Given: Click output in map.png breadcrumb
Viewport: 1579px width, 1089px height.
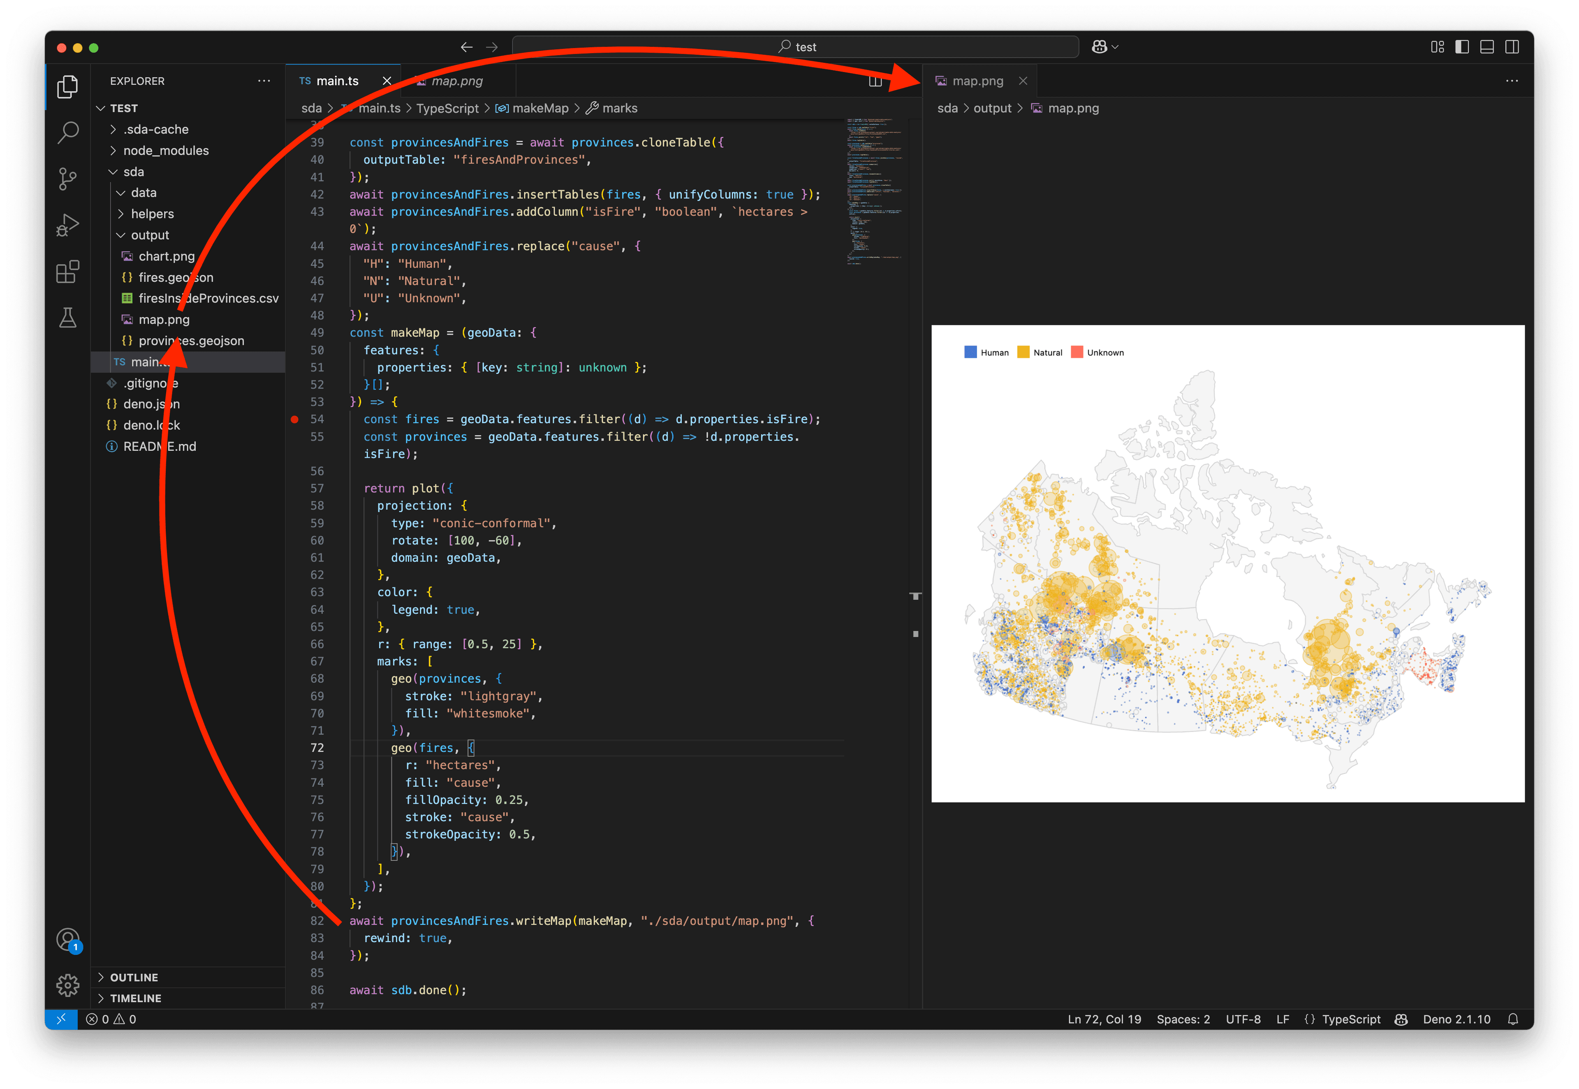Looking at the screenshot, I should 992,108.
